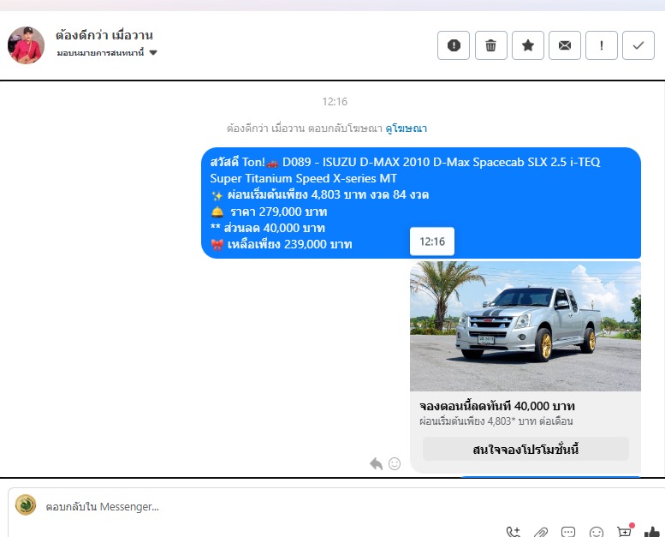Open the ดูโฆษณา link
The width and height of the screenshot is (665, 537).
coord(406,128)
